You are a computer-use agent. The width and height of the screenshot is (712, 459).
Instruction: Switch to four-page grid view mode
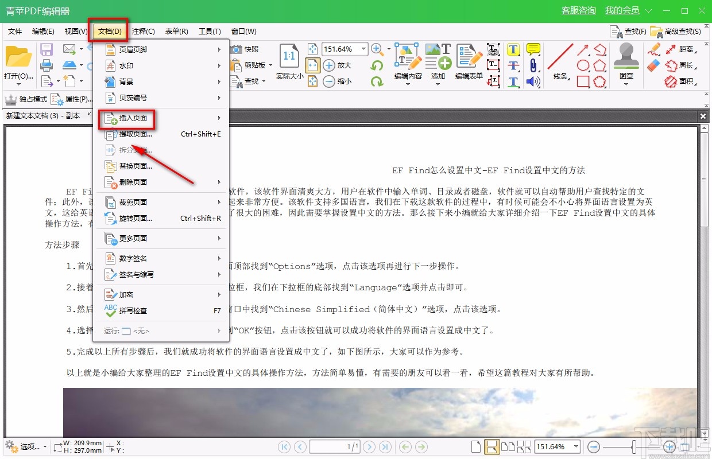(x=524, y=446)
